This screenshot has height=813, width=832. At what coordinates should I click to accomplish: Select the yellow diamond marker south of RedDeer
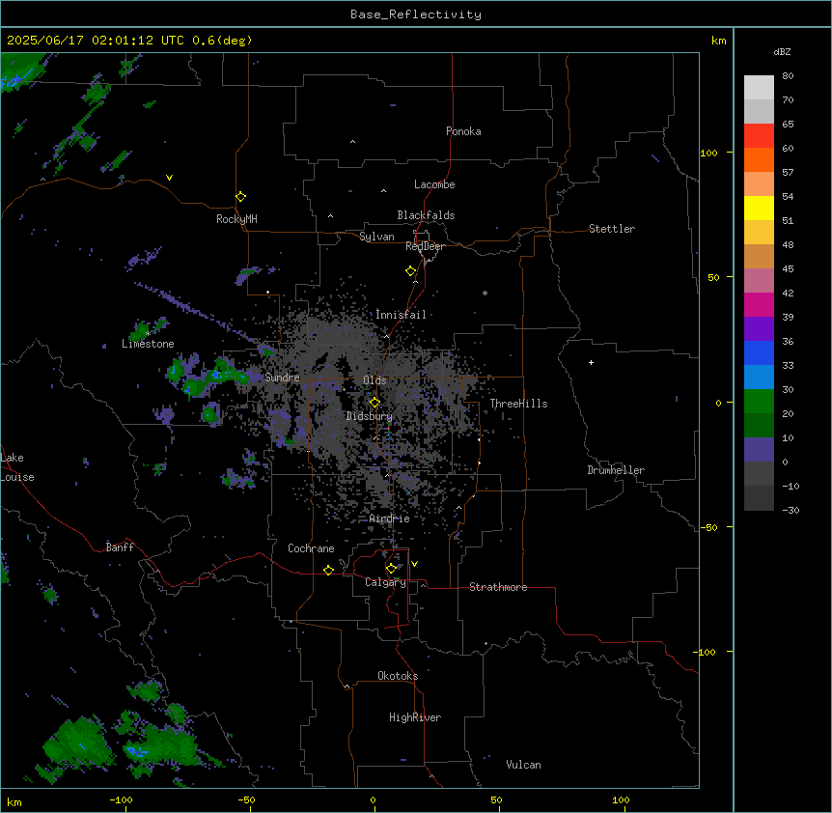[411, 271]
